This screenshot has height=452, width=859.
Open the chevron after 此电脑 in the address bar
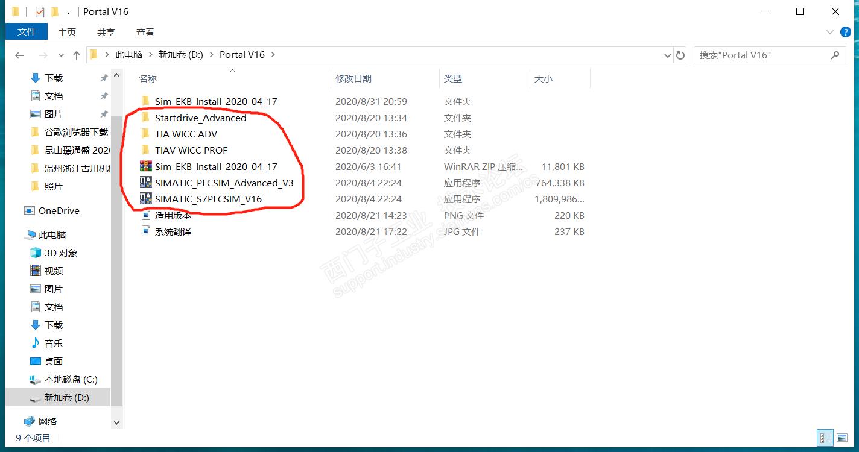tap(150, 55)
